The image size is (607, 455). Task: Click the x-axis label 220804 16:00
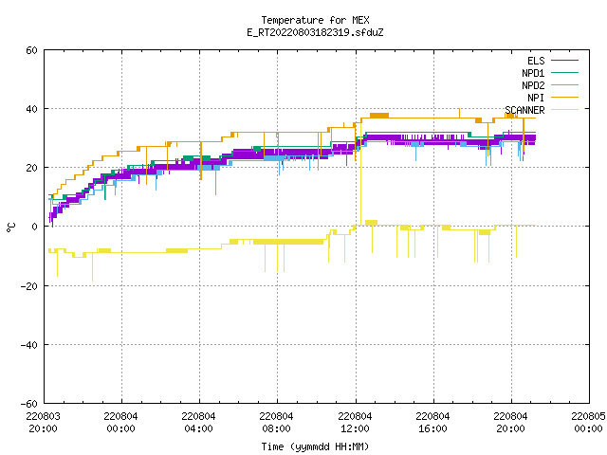pos(432,423)
